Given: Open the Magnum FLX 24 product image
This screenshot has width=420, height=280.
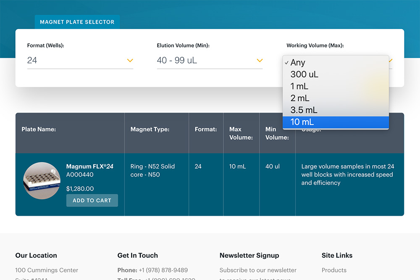Looking at the screenshot, I should pos(42,181).
